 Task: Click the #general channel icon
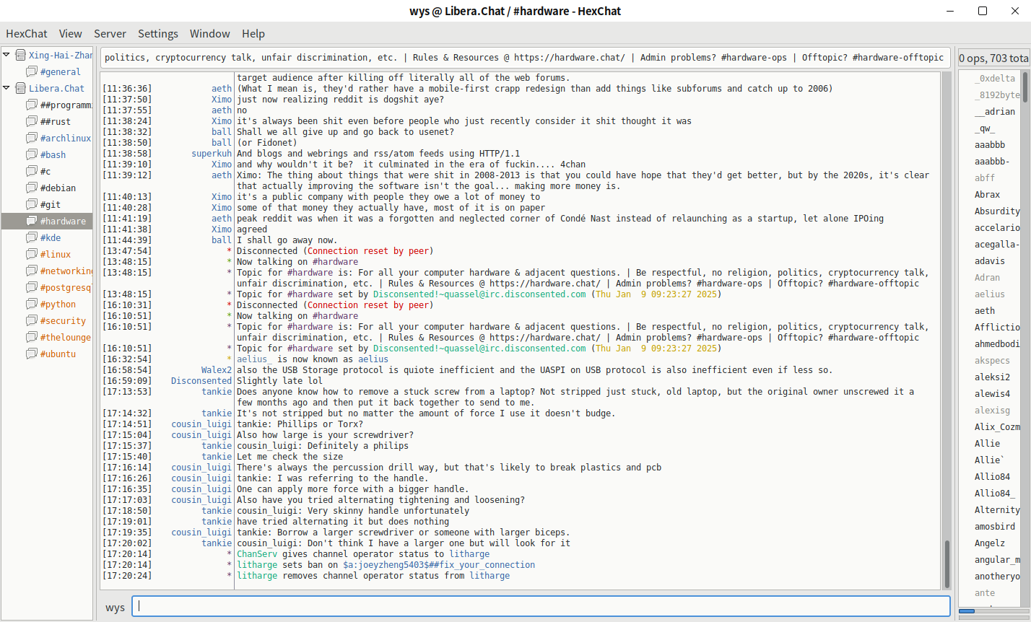pos(32,71)
